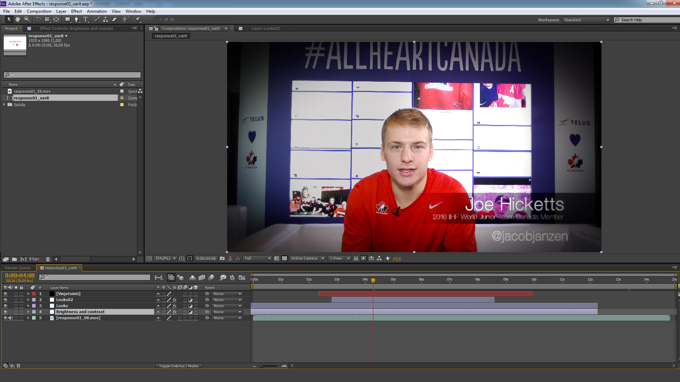Toggle the effects fx switch on Looks02

click(x=175, y=300)
